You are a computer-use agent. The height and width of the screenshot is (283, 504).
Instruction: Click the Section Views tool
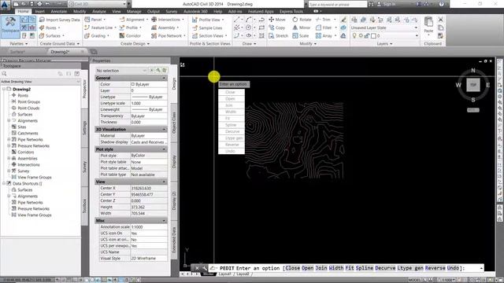pyautogui.click(x=209, y=36)
